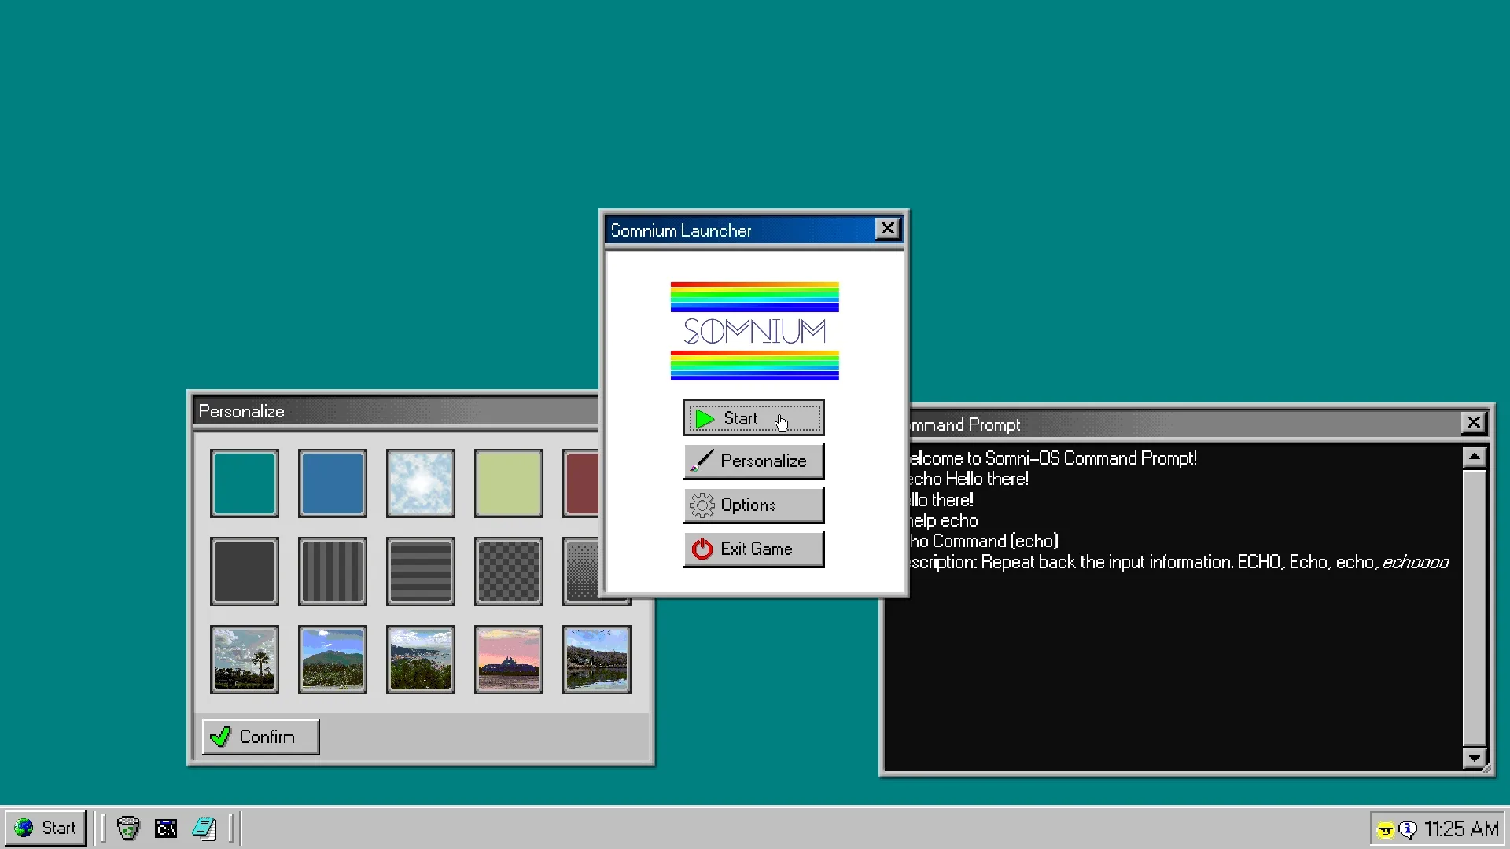Select the checkerboard pattern wallpaper

coord(509,572)
